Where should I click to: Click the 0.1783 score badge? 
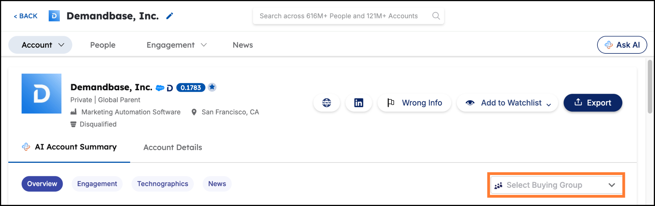pos(191,88)
